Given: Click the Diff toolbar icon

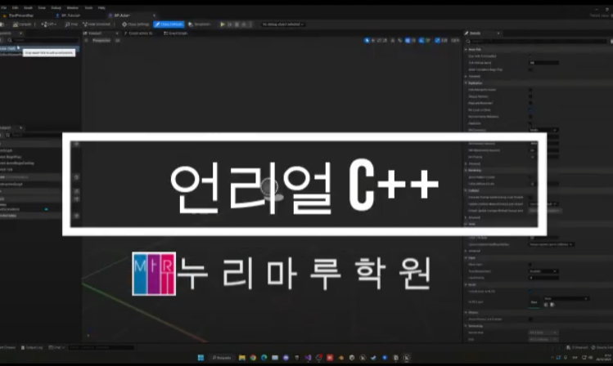Looking at the screenshot, I should (x=48, y=25).
